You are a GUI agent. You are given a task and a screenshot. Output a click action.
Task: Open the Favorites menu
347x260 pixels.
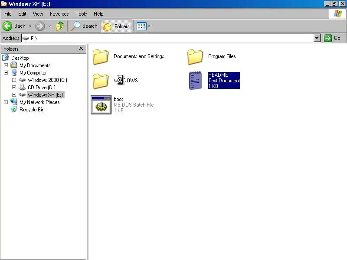coord(59,14)
